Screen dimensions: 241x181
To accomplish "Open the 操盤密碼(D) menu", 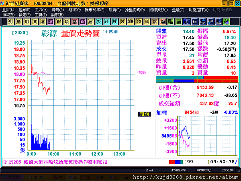I will 135,10.
